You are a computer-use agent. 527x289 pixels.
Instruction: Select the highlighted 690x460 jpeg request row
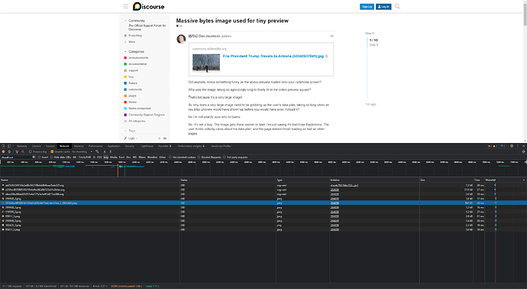coord(263,203)
